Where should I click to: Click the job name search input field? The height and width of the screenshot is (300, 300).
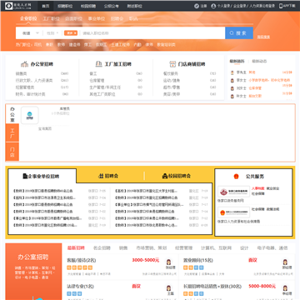[152, 33]
